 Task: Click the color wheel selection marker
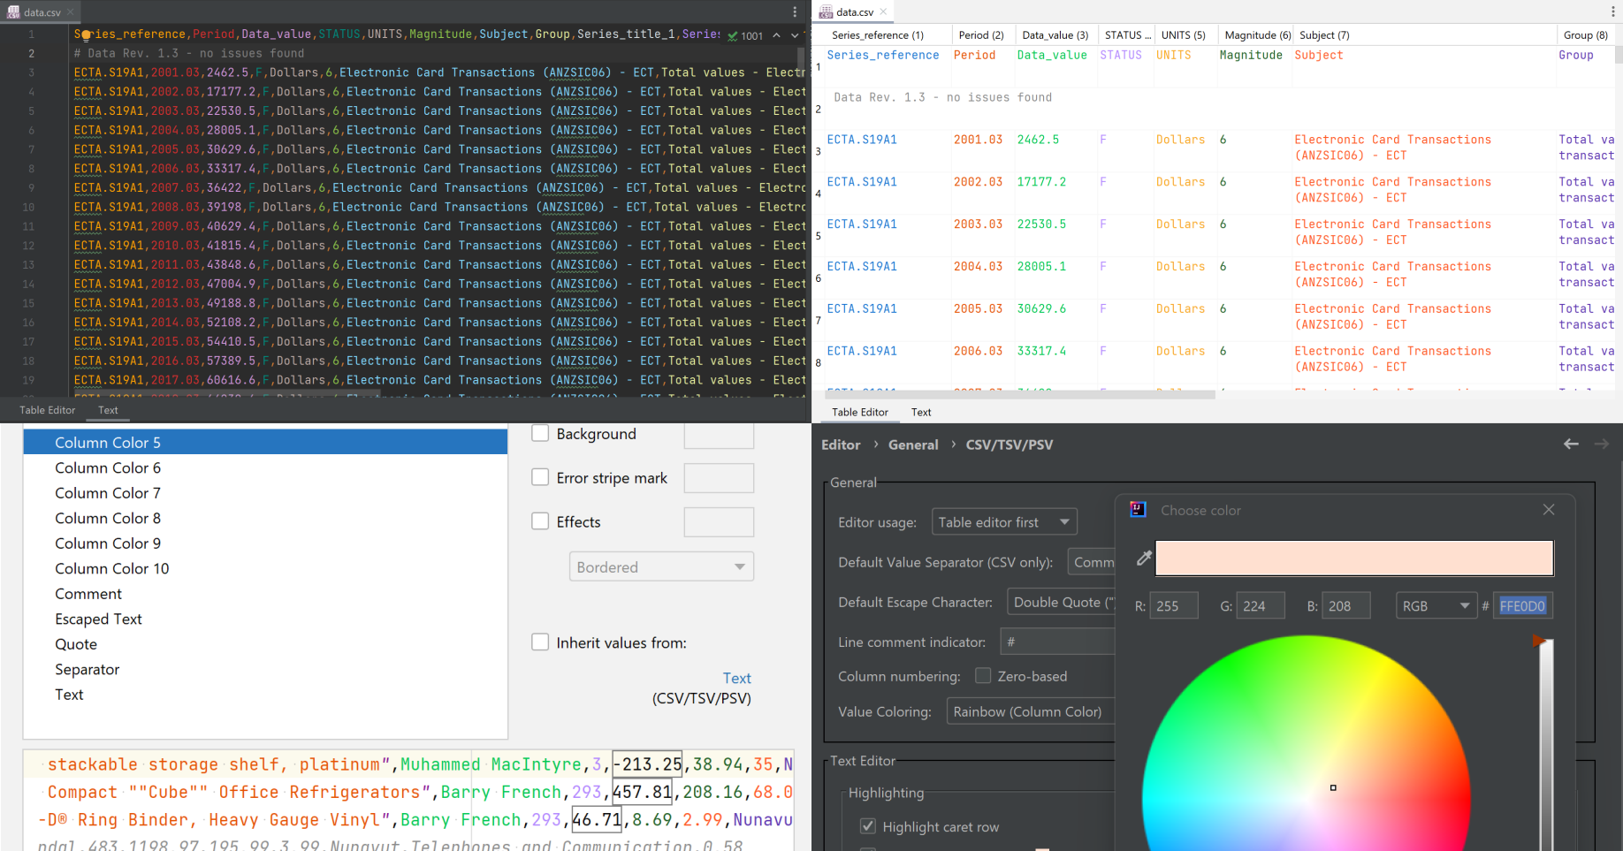pyautogui.click(x=1333, y=787)
